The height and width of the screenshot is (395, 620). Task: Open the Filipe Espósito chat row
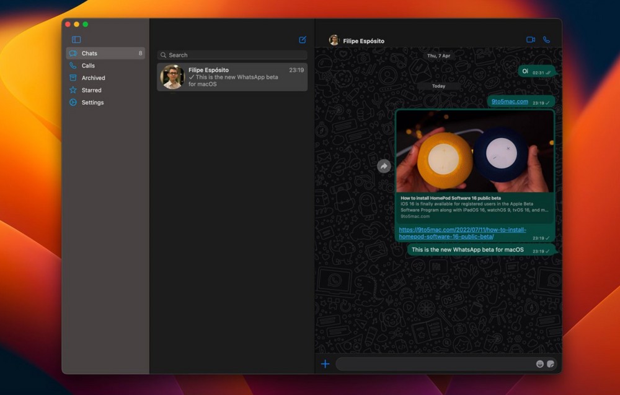pyautogui.click(x=232, y=77)
